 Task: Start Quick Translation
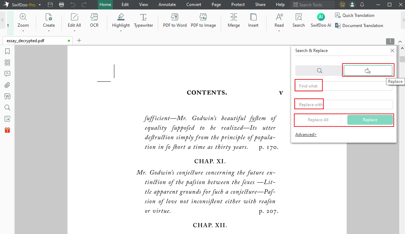354,15
